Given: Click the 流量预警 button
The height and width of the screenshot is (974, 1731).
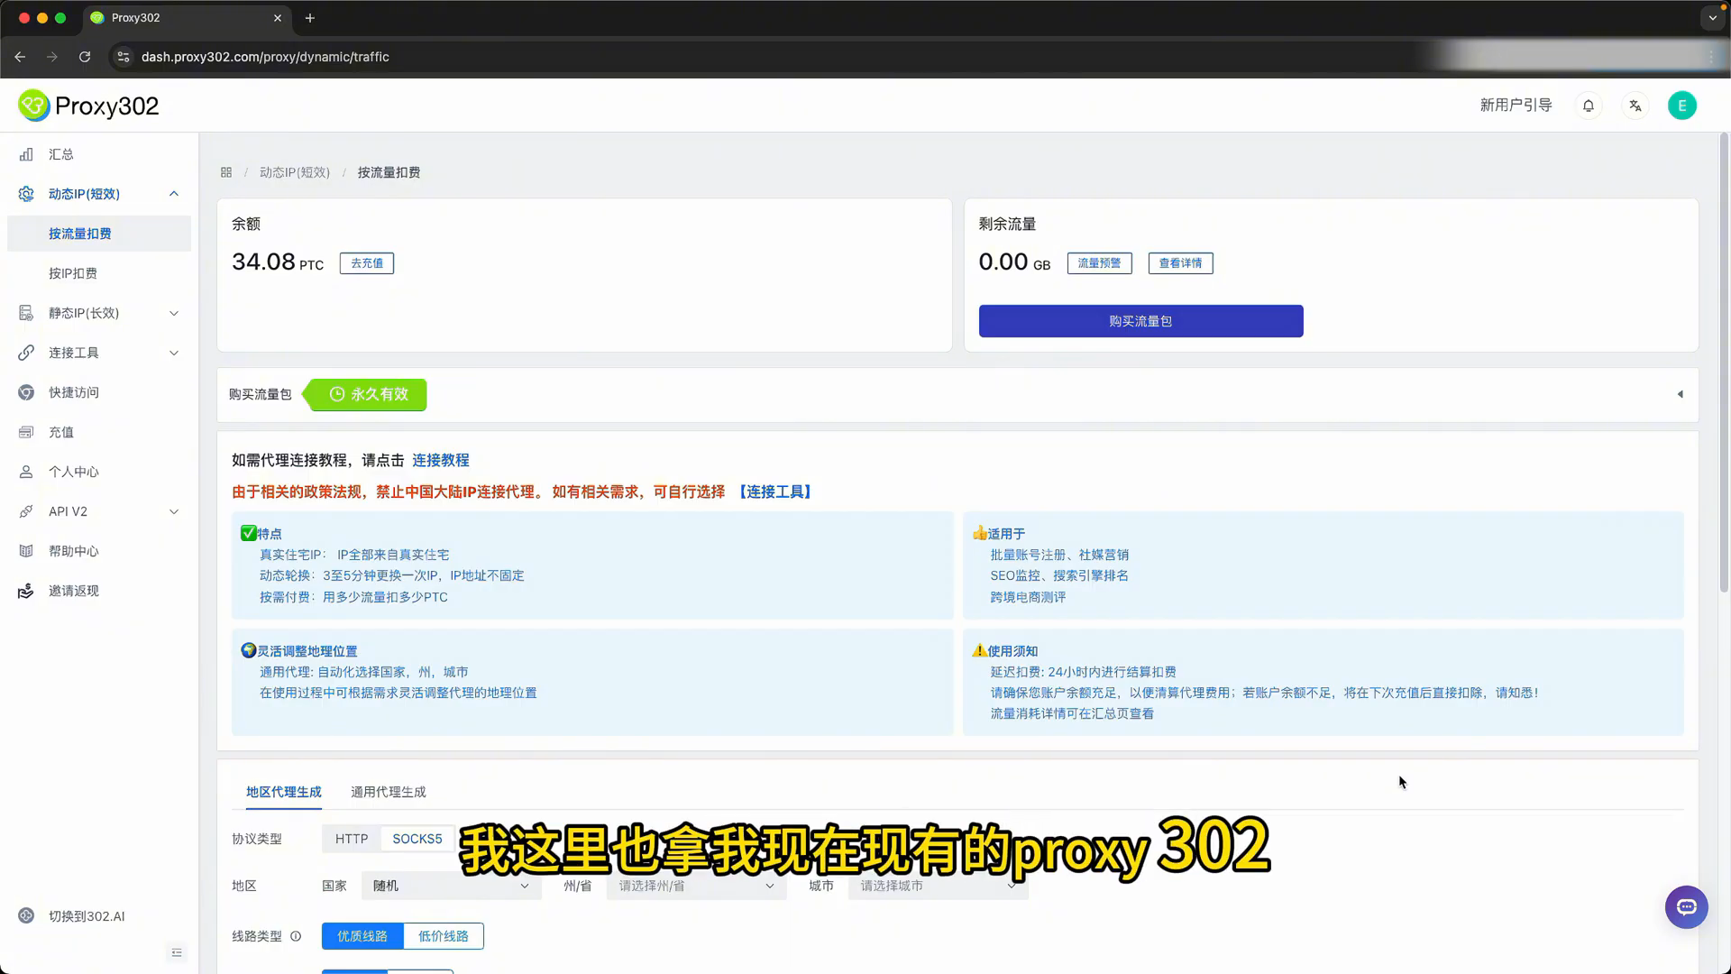Looking at the screenshot, I should click(x=1099, y=263).
